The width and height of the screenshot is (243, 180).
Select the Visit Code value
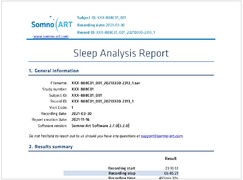72,107
